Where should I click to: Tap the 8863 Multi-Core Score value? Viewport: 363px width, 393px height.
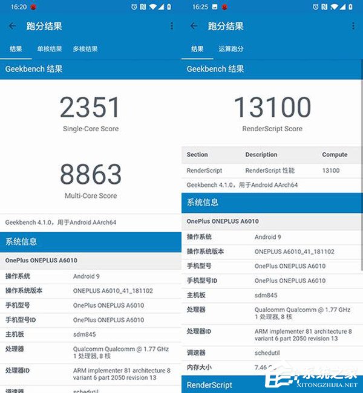(x=91, y=174)
